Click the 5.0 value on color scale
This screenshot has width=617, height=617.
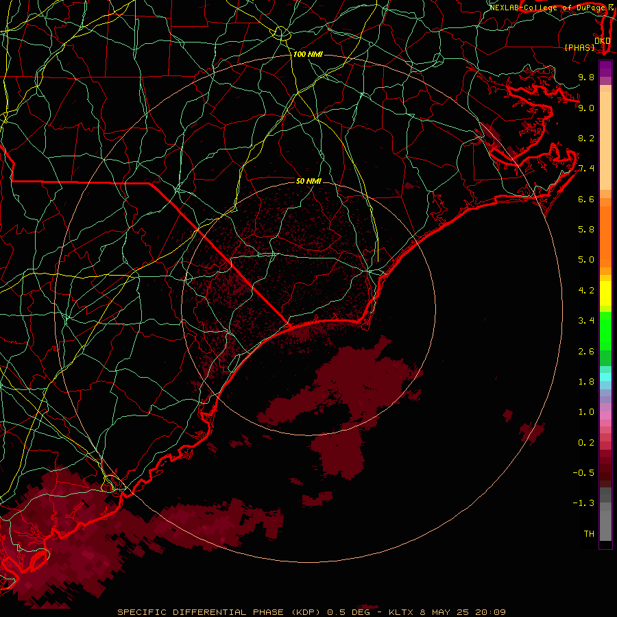pos(586,260)
